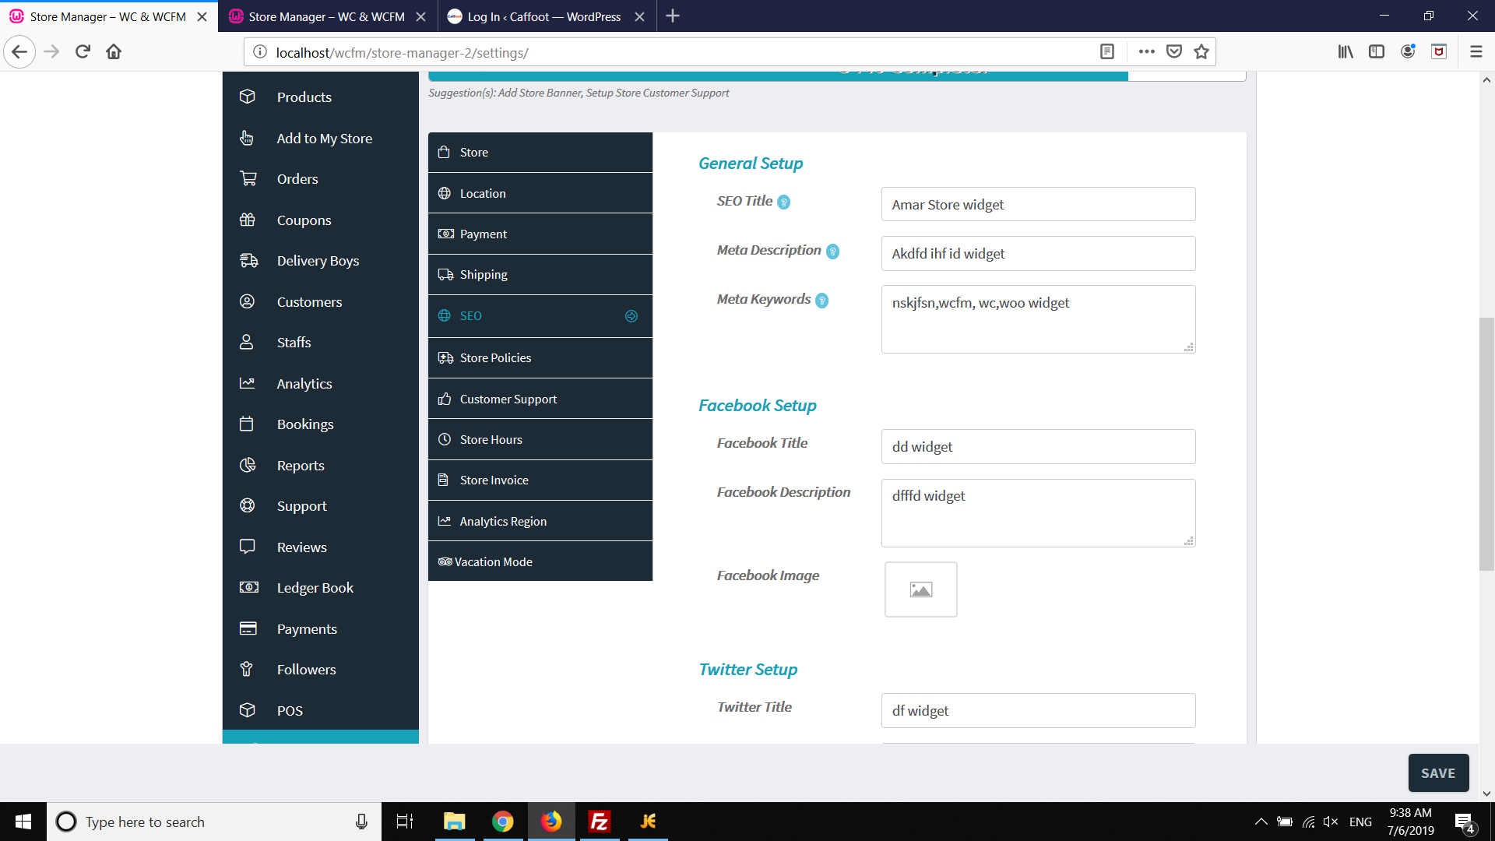Open Google Chrome from taskbar

(x=503, y=822)
